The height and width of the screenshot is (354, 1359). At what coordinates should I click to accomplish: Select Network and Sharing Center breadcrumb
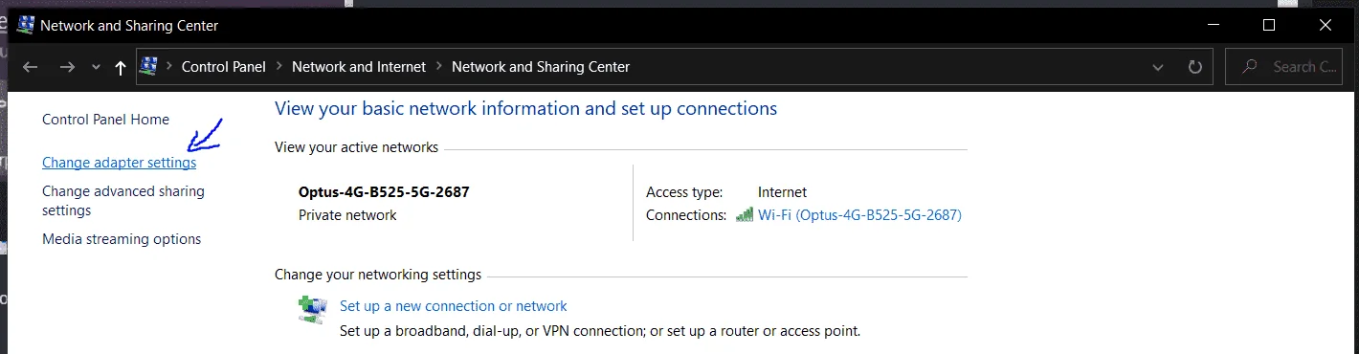[541, 67]
